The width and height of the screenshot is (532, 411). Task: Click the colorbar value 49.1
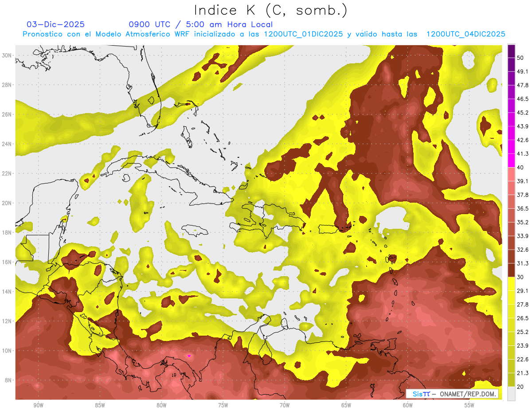tap(523, 71)
